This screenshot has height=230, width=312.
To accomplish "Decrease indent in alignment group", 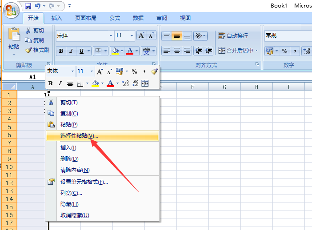I will [199, 51].
